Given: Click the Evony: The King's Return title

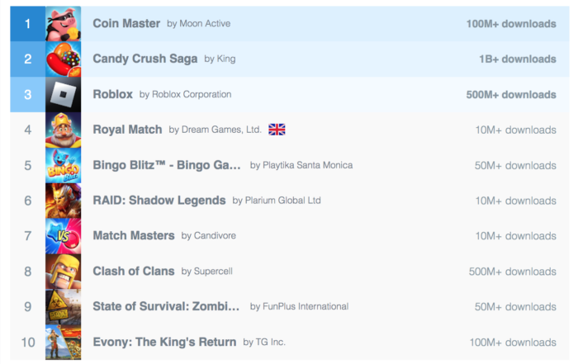Looking at the screenshot, I should click(164, 343).
